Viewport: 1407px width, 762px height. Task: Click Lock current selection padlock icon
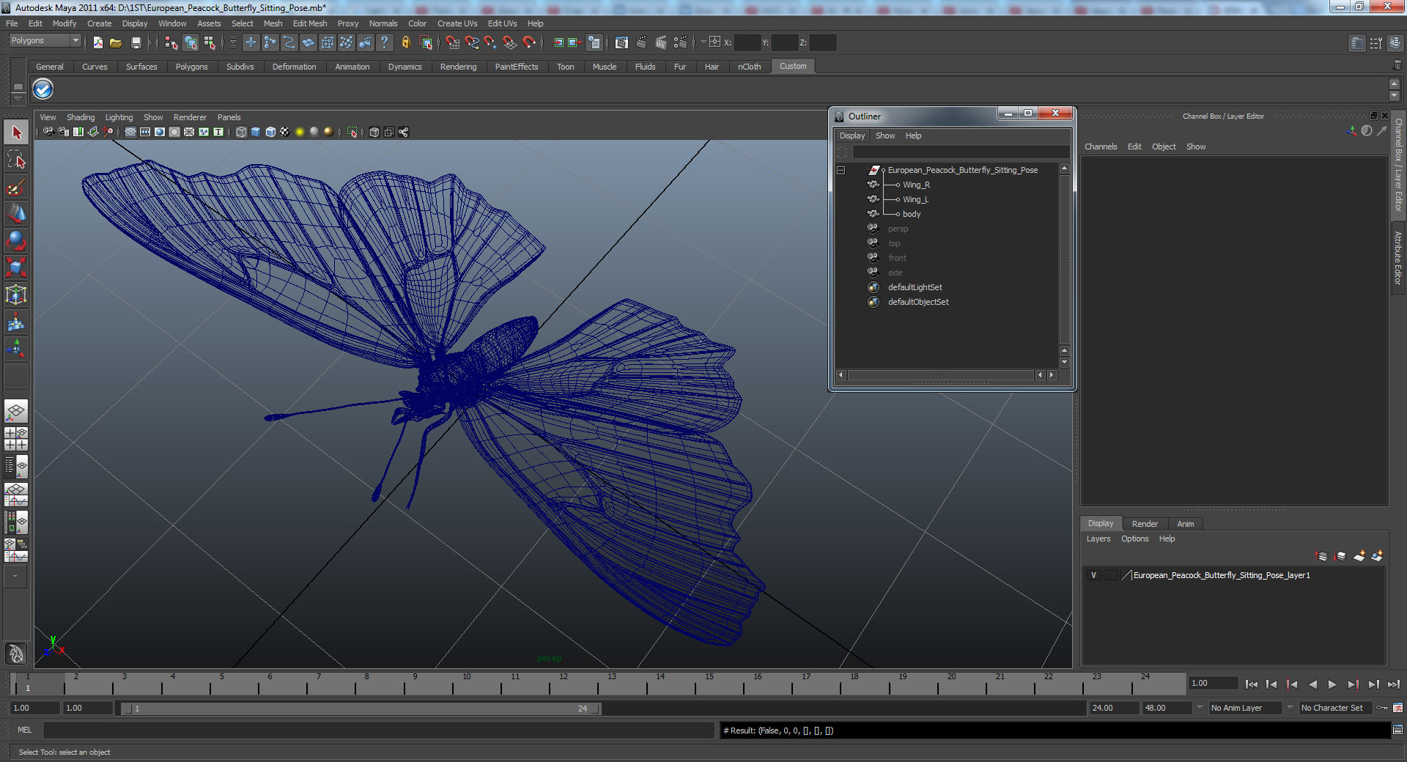coord(405,42)
